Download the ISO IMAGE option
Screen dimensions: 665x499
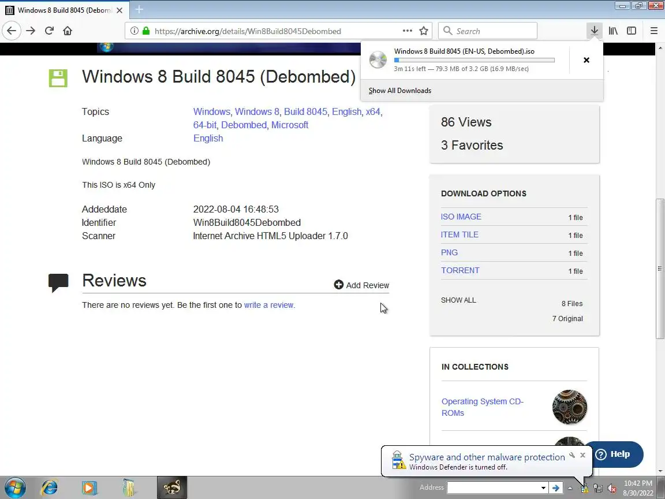(461, 217)
